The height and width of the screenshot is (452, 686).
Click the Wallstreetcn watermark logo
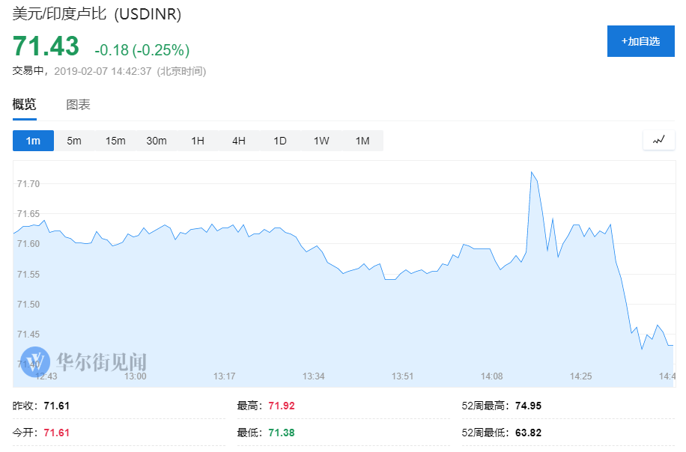[x=82, y=361]
